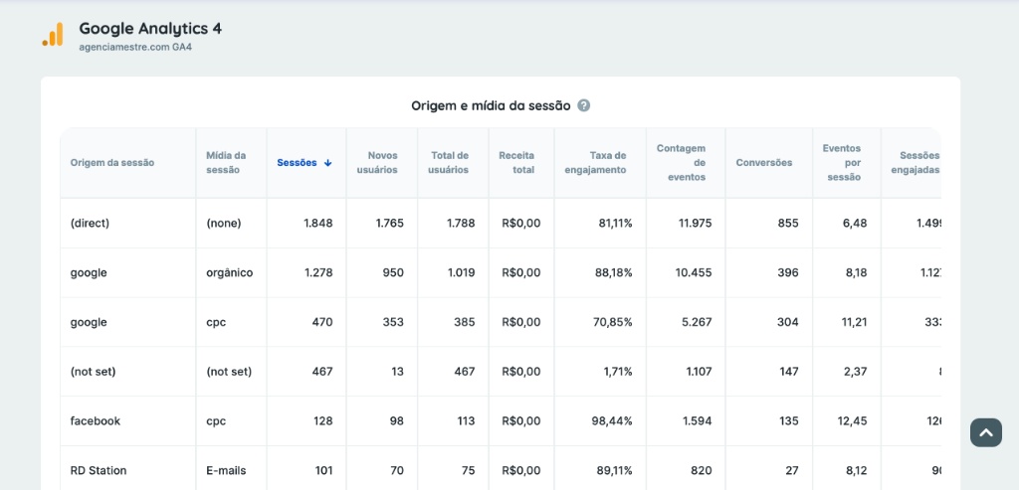Sort by the Conversões column header
Viewport: 1019px width, 490px height.
(x=763, y=163)
